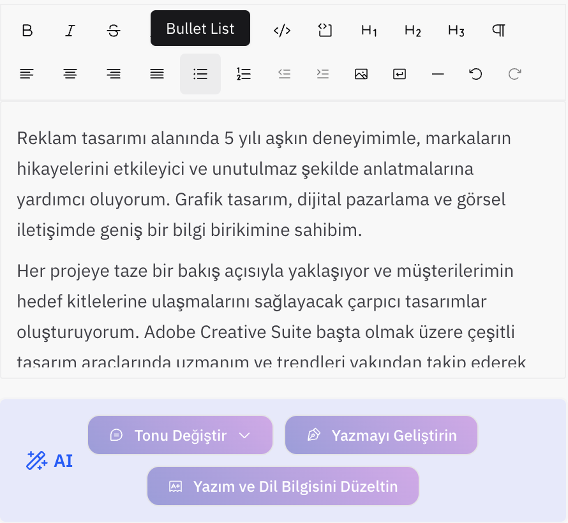The width and height of the screenshot is (568, 523).
Task: Toggle bold formatting
Action: coord(27,30)
